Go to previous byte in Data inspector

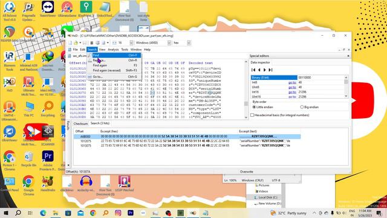(x=259, y=70)
